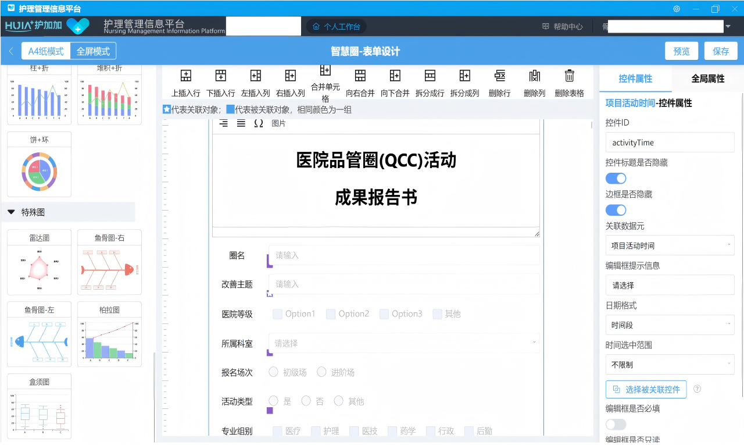Switch to A4纸模式 view
744x445 pixels.
click(46, 51)
